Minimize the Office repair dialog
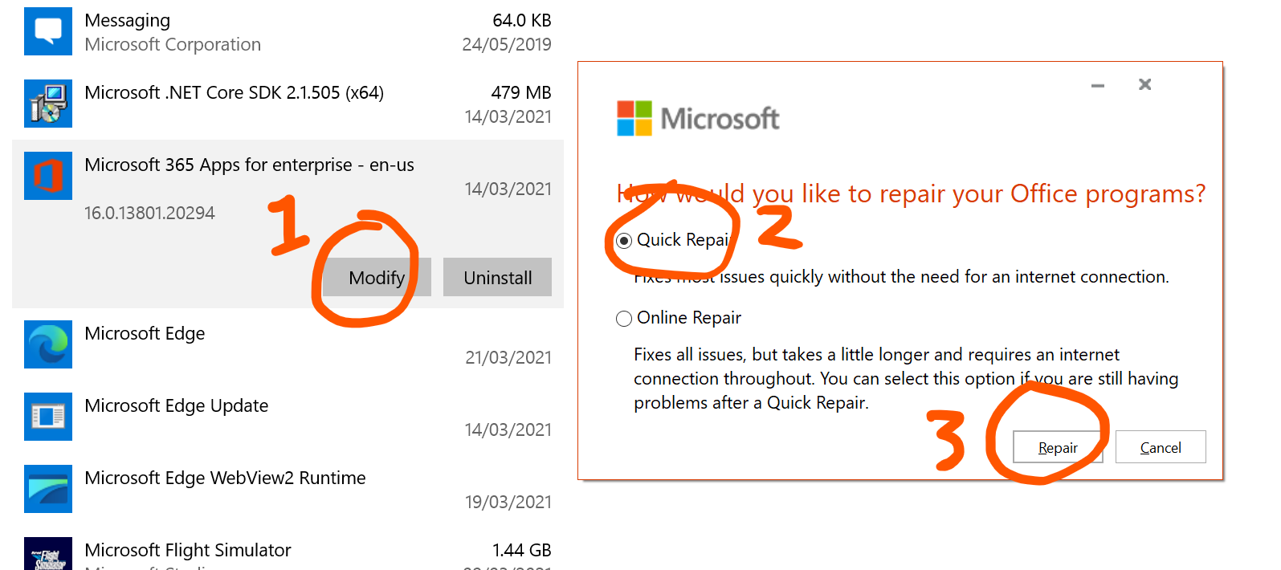 point(1098,85)
